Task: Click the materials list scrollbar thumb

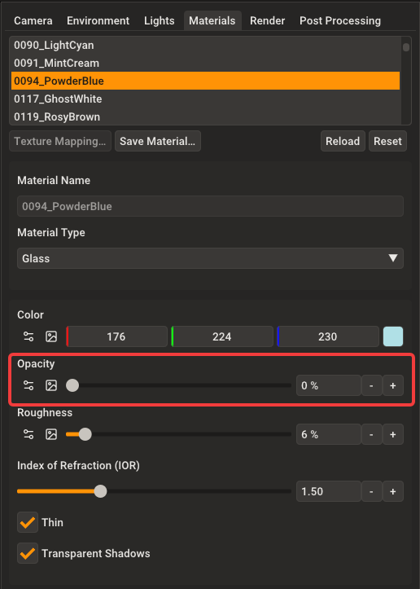Action: click(405, 47)
